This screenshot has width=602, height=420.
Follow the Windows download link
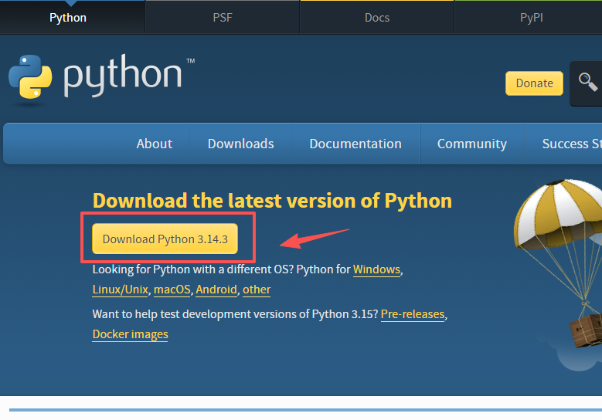click(x=376, y=269)
